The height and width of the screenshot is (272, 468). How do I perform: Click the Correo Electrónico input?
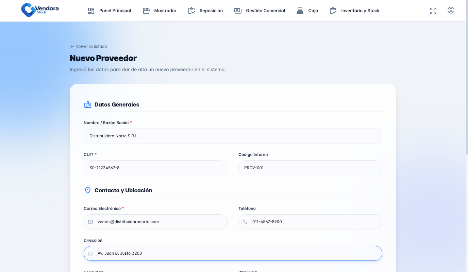[x=155, y=222]
